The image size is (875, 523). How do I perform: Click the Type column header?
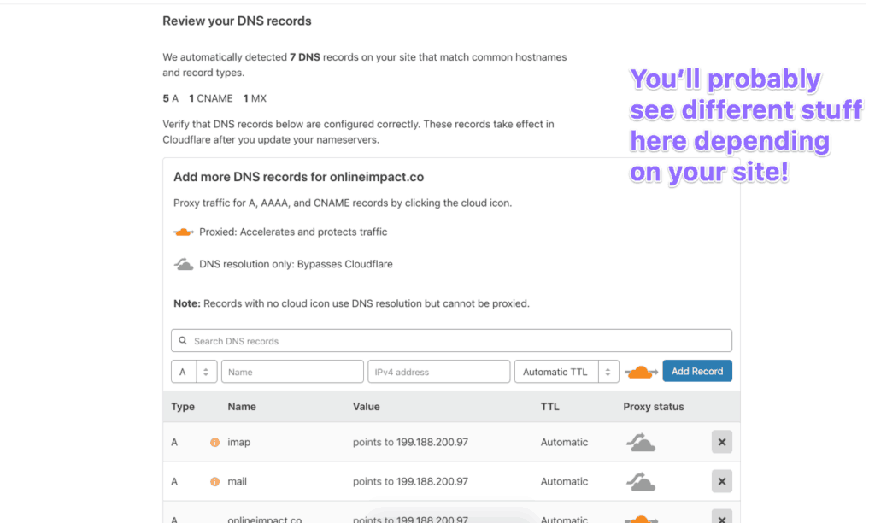pyautogui.click(x=183, y=407)
